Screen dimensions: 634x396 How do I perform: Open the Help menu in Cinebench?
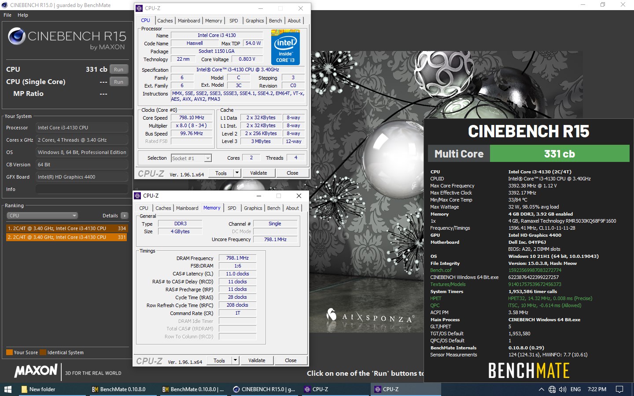click(x=23, y=15)
